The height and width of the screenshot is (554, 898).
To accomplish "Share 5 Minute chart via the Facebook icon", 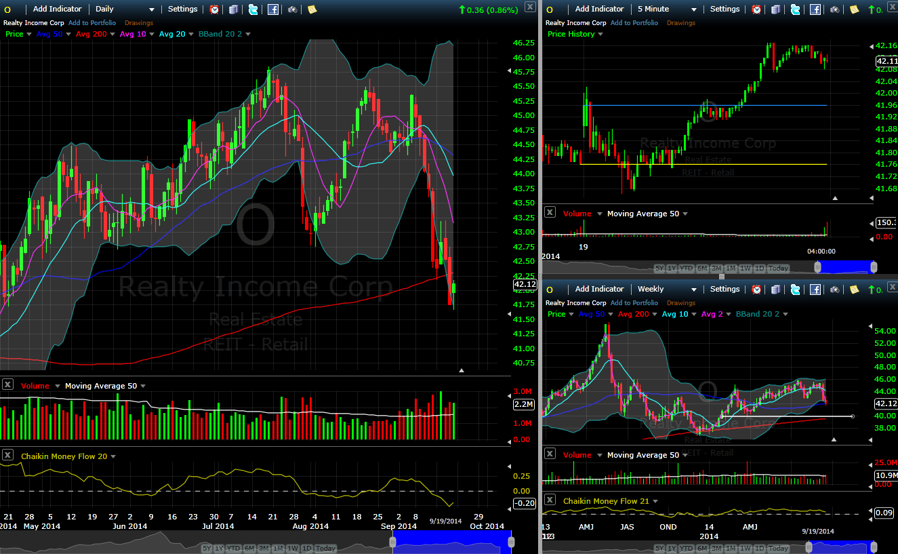I will (815, 9).
